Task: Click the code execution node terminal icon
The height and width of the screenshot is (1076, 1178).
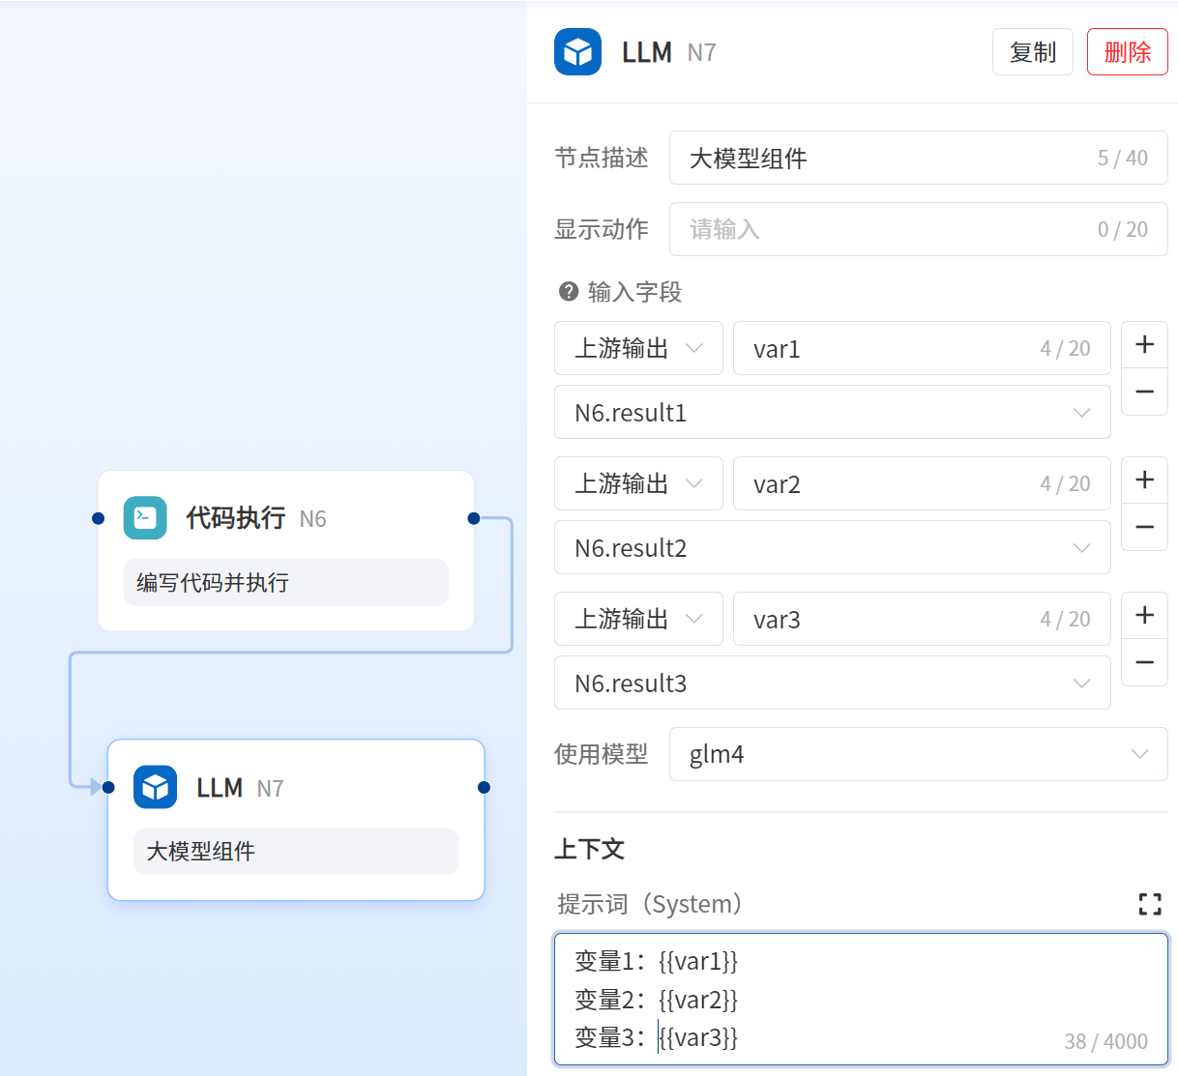Action: coord(145,518)
